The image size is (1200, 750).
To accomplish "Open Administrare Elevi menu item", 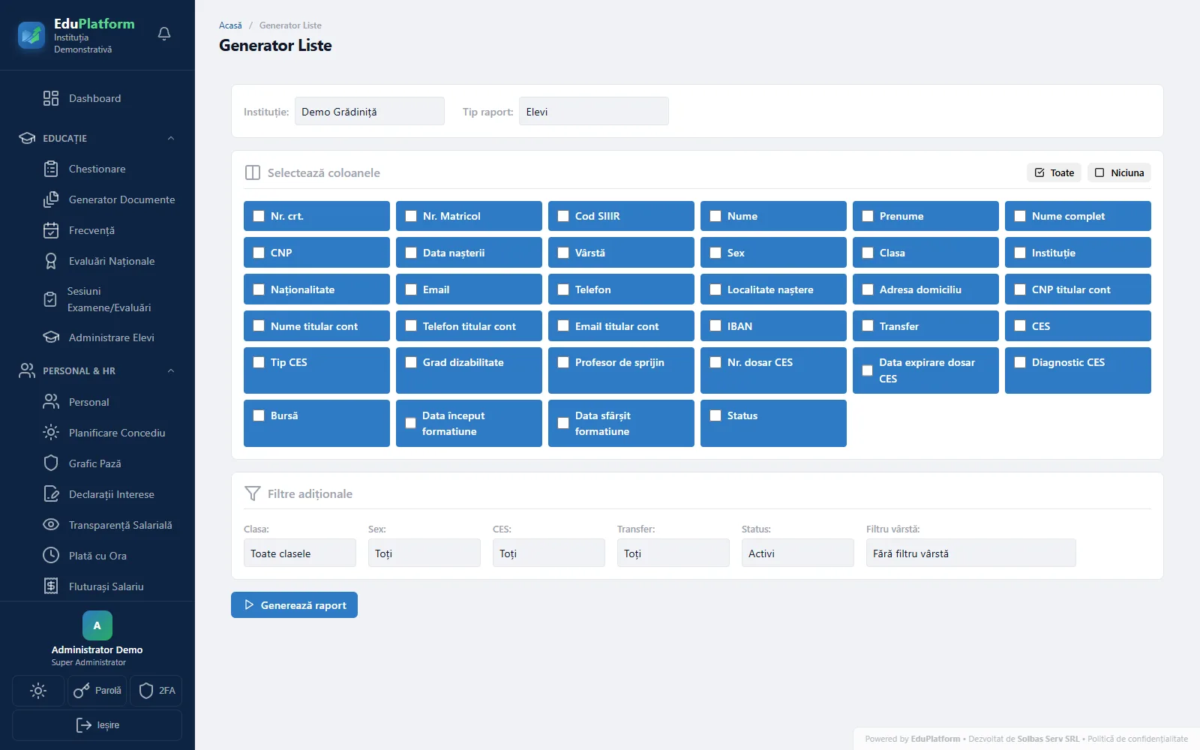I will click(x=109, y=337).
